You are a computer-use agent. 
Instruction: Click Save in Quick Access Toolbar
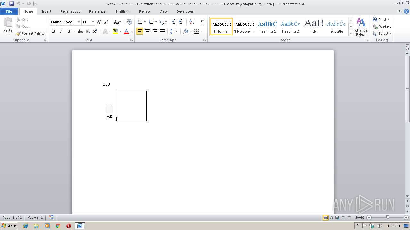12,4
